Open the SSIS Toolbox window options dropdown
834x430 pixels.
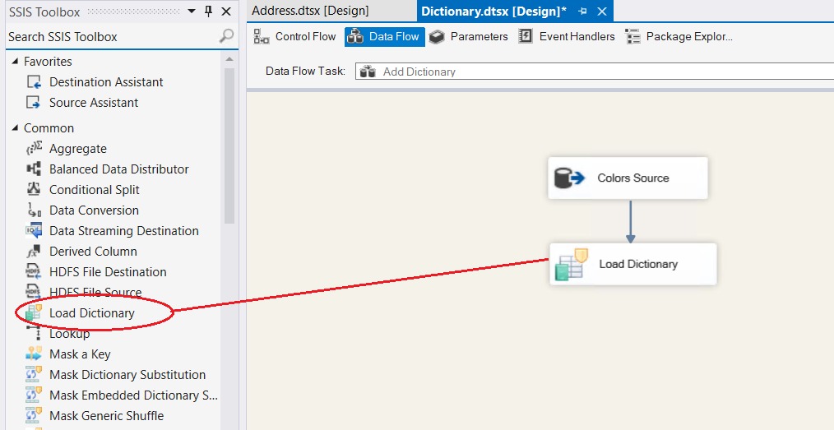click(x=192, y=12)
